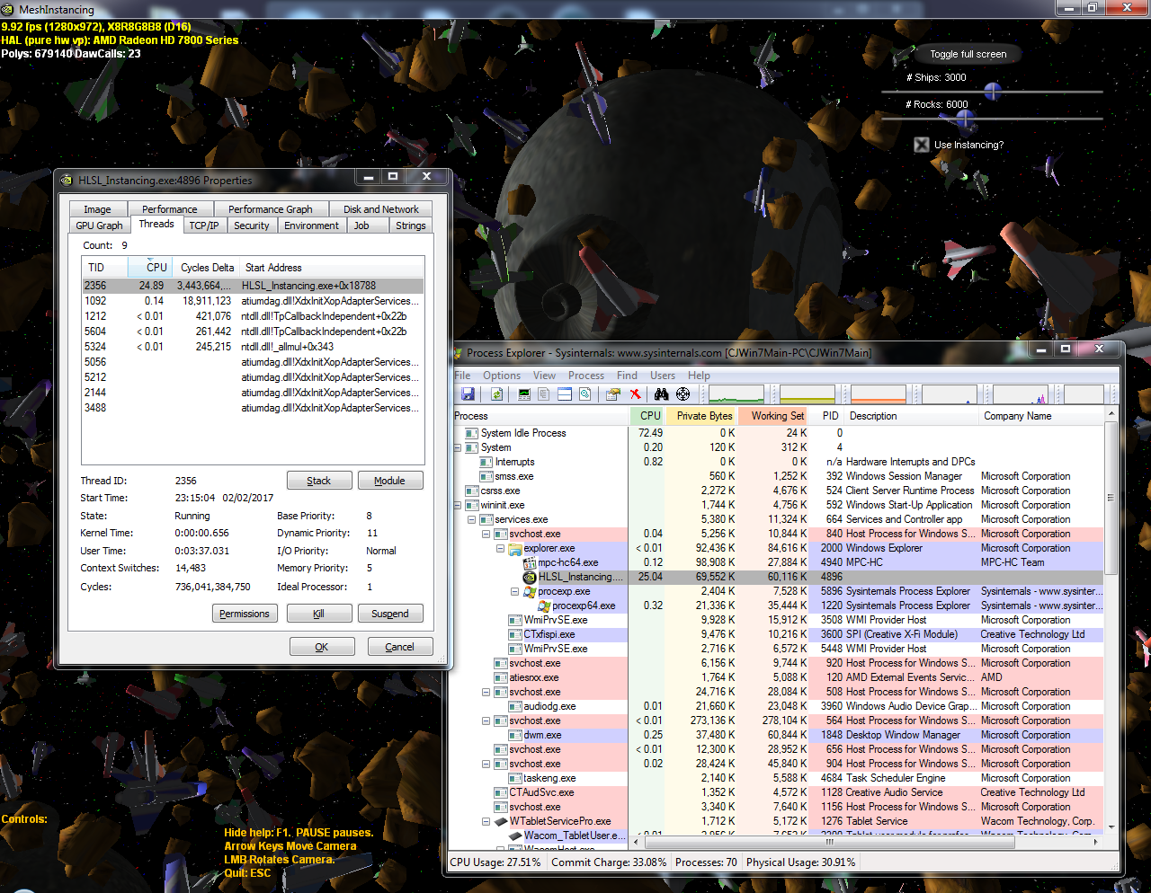Toggle the Use Instancing checkbox
Image resolution: width=1151 pixels, height=893 pixels.
point(922,145)
